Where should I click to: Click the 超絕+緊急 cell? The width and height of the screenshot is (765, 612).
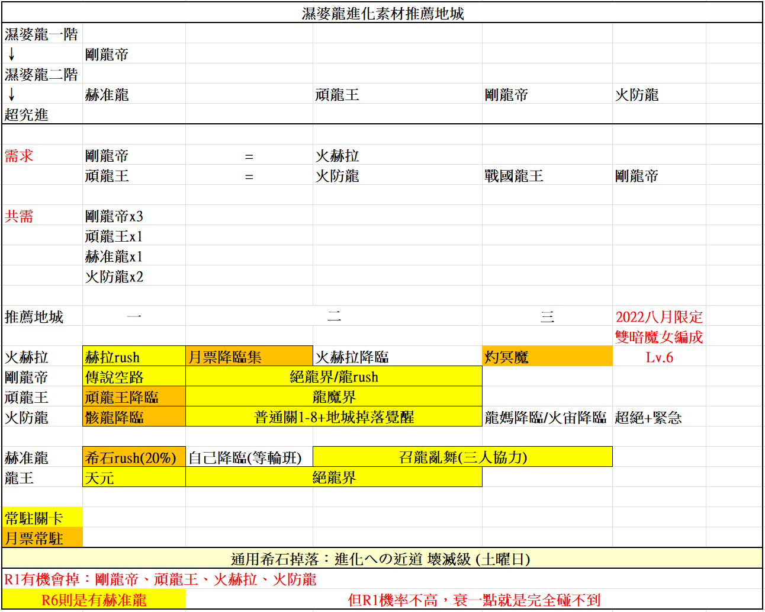tap(659, 417)
